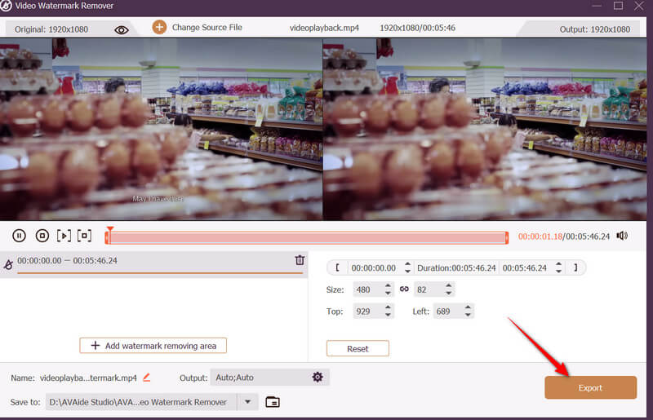Stop the video playback
Image resolution: width=653 pixels, height=420 pixels.
[x=42, y=236]
